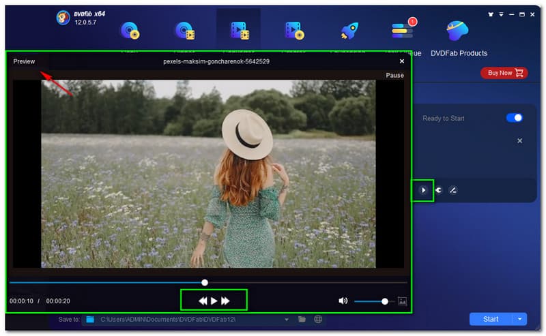Click the snapshot icon in preview
Screen dimensions: 546x336
(402, 301)
